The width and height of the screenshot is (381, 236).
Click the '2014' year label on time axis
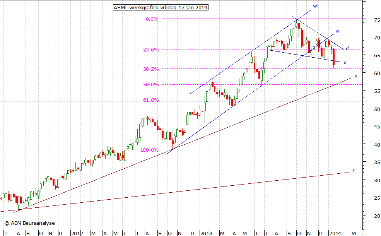[x=335, y=234]
